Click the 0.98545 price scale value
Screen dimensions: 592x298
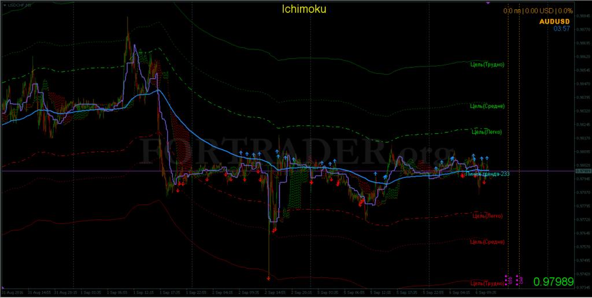click(x=583, y=70)
